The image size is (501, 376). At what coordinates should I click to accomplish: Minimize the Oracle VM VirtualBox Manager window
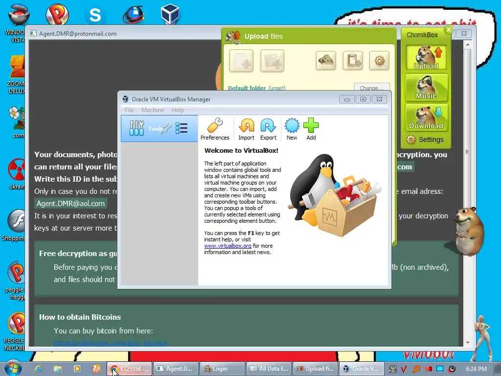click(347, 99)
